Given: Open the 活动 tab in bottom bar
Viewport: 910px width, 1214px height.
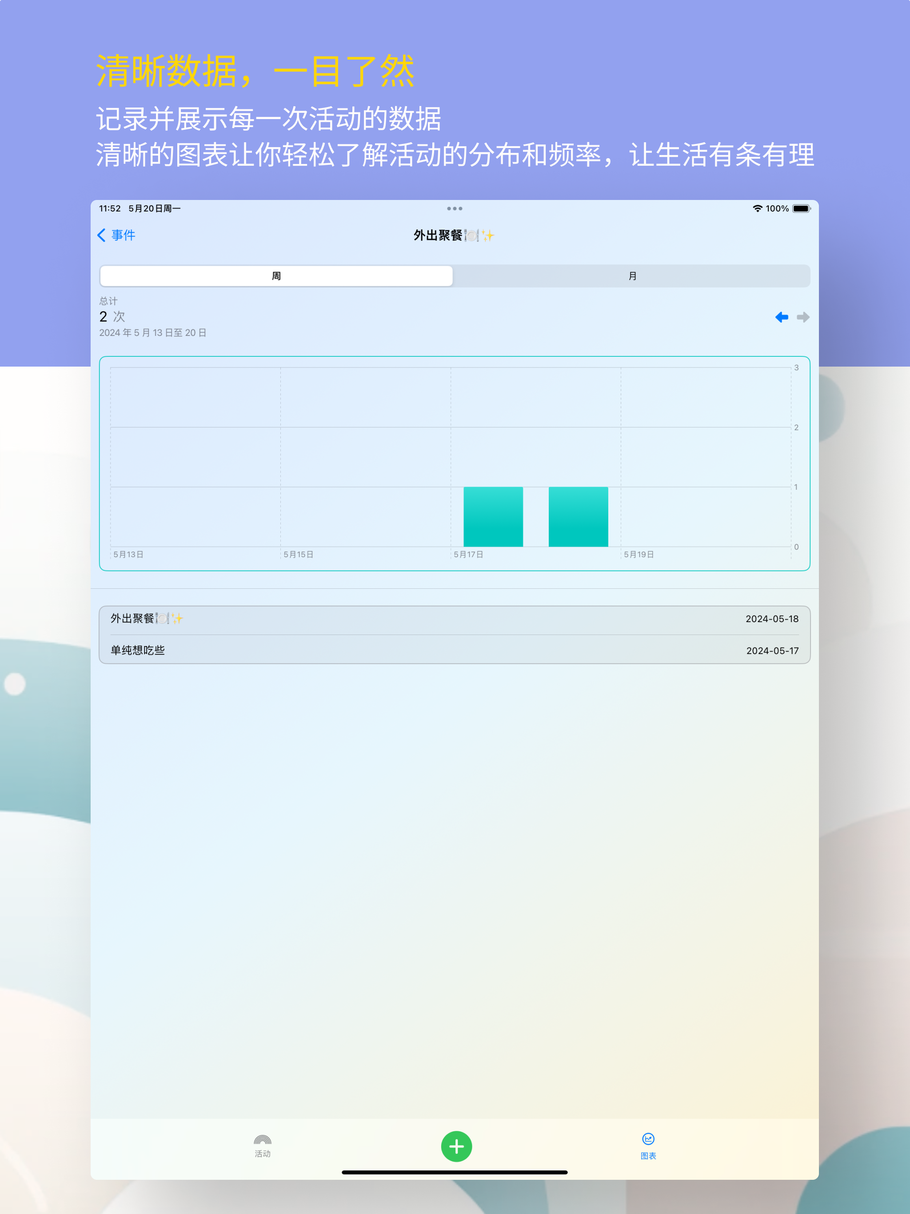Looking at the screenshot, I should click(262, 1146).
